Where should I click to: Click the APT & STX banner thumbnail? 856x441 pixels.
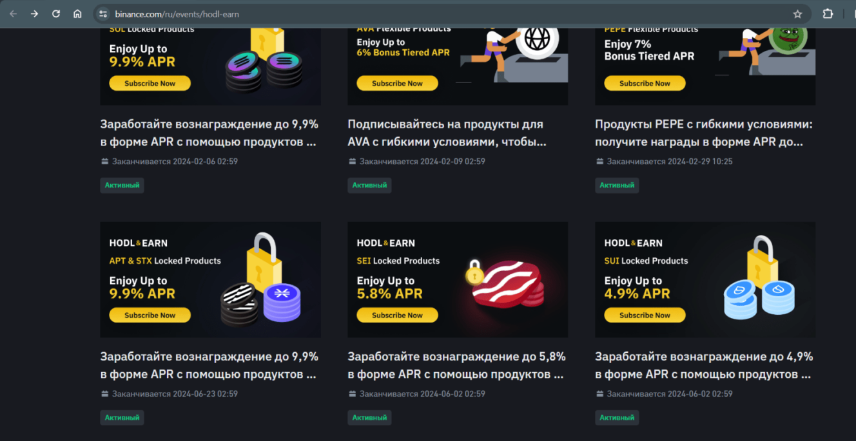[210, 280]
